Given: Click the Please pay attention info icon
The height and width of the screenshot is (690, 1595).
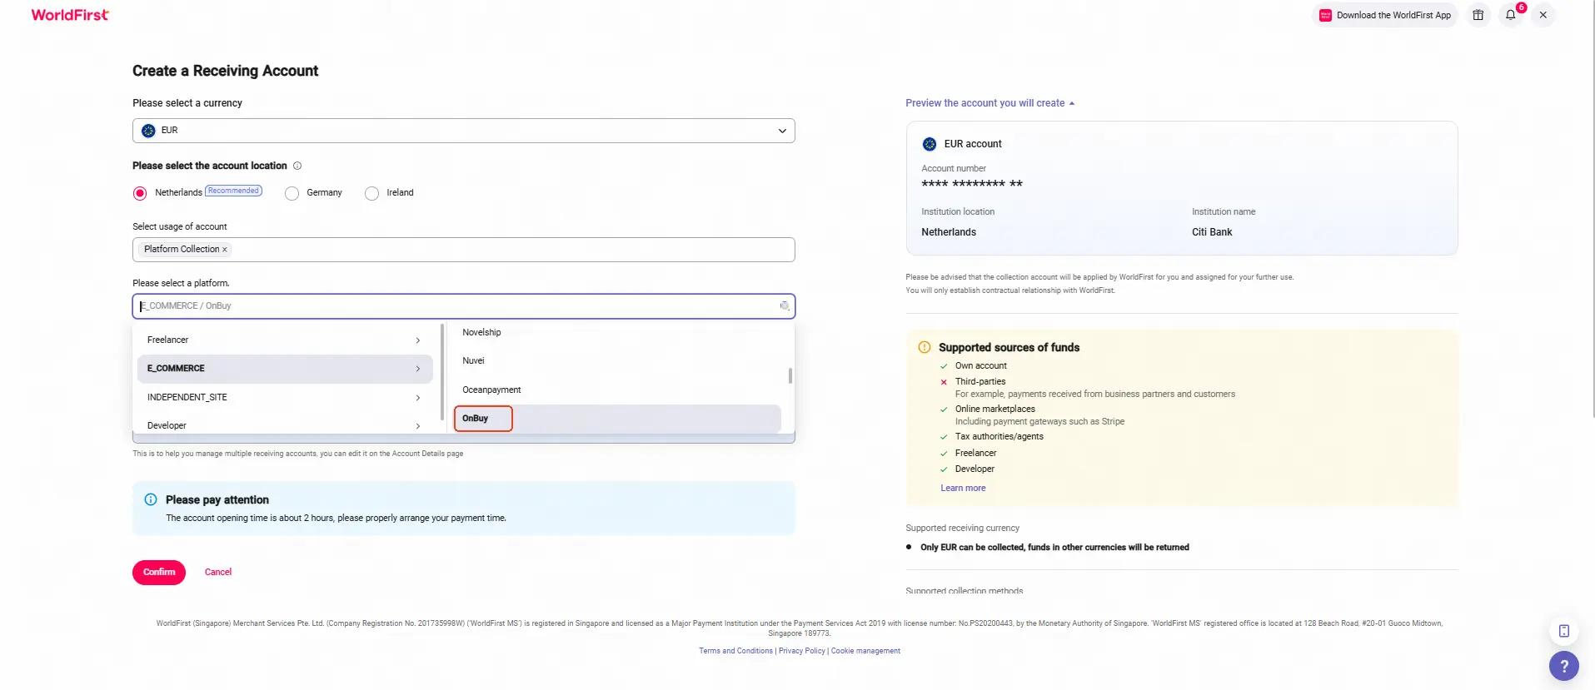Looking at the screenshot, I should tap(151, 499).
